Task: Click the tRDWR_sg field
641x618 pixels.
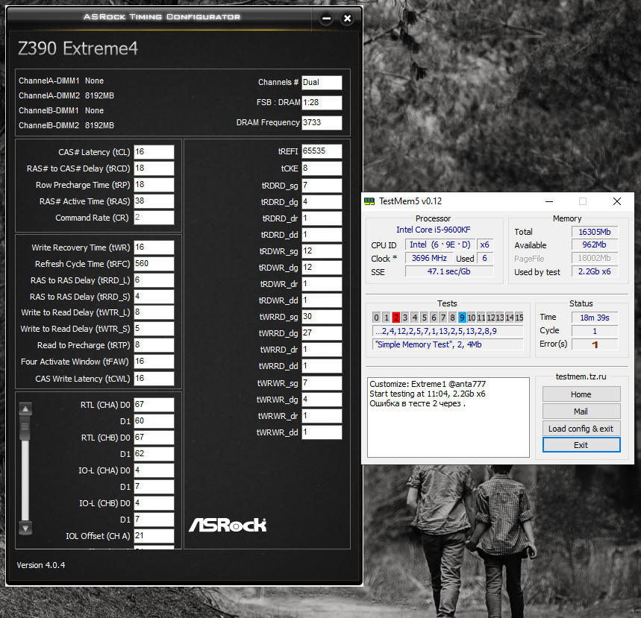Action: coord(322,250)
